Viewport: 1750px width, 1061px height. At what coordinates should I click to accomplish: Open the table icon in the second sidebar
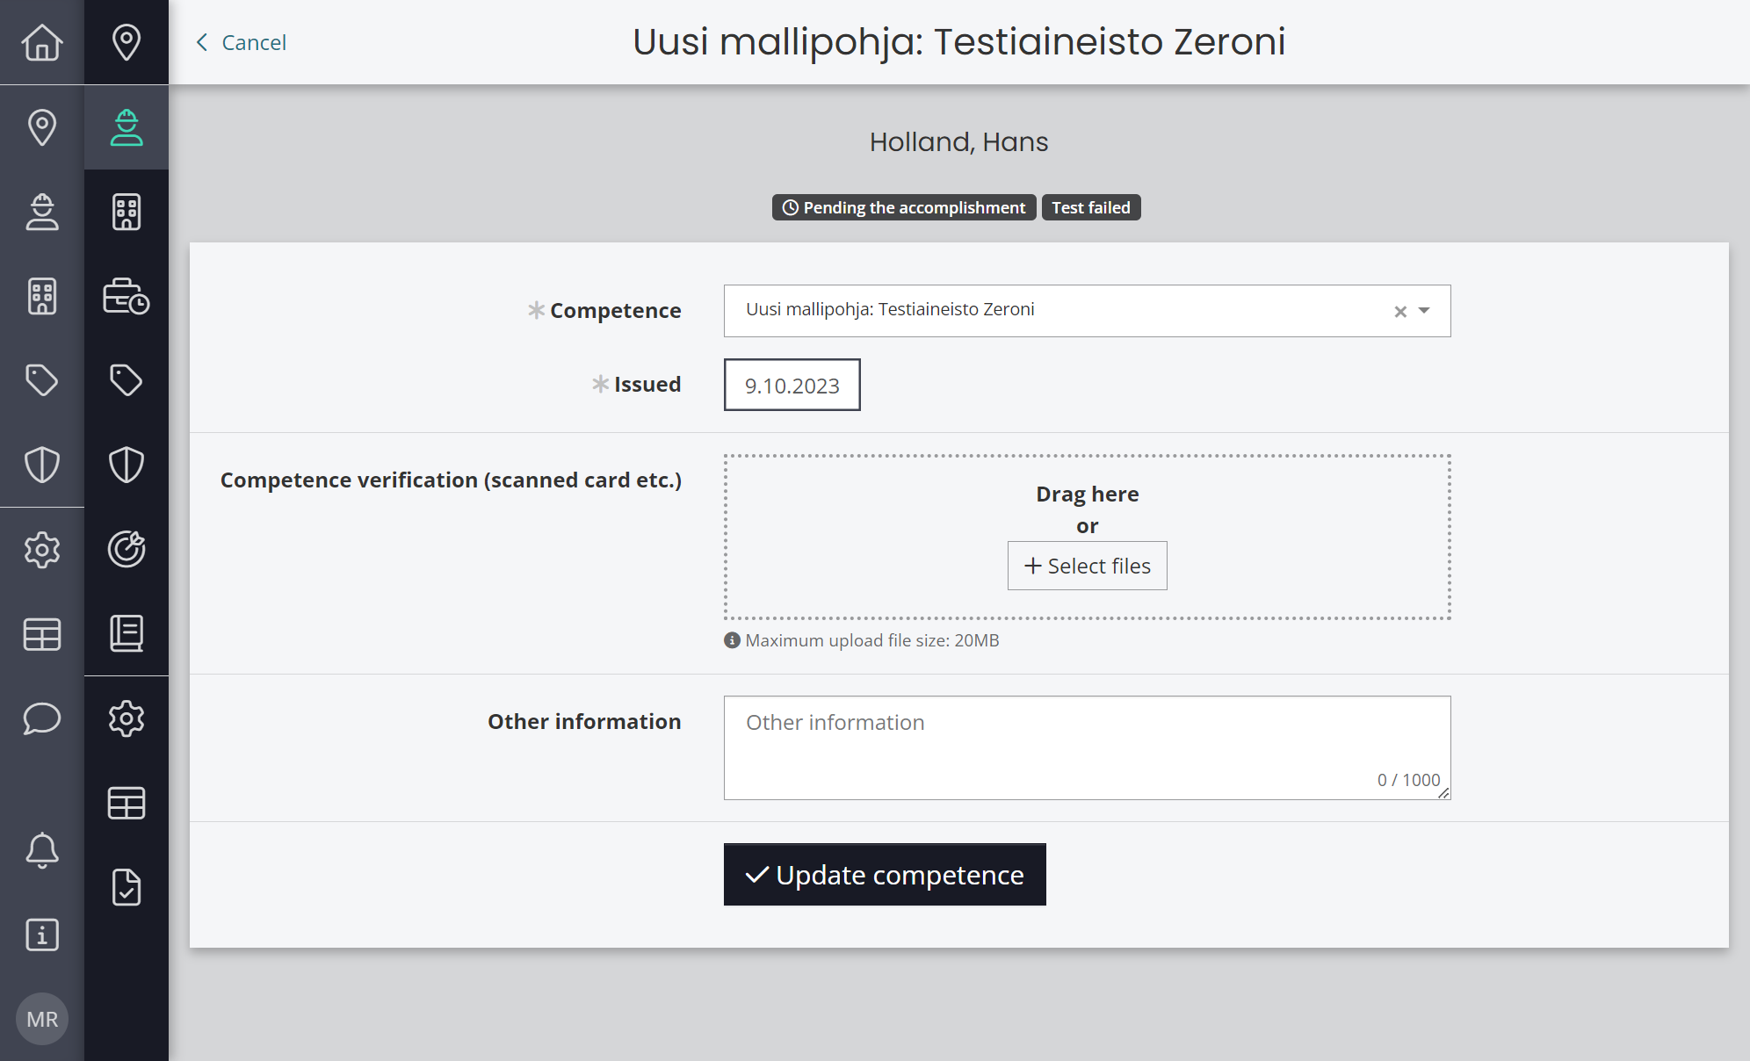[x=127, y=803]
